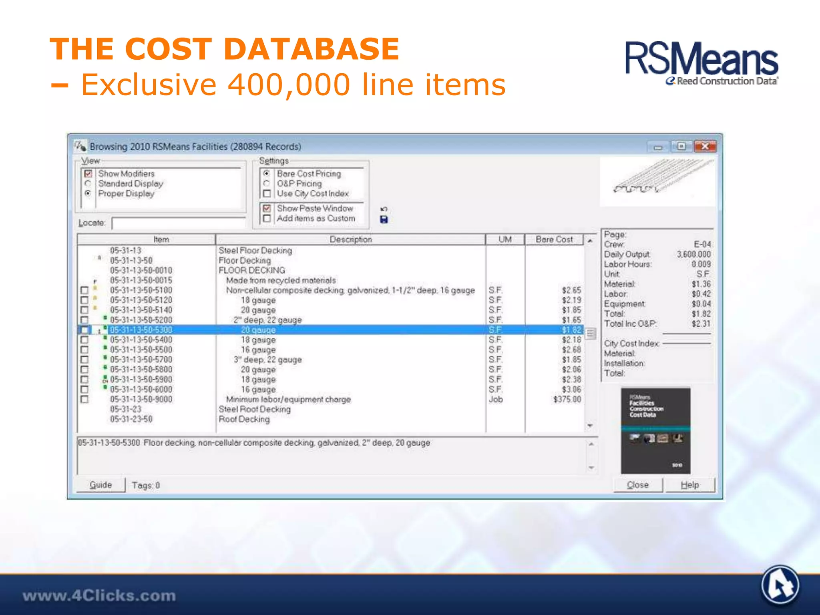Click the Tags: 0 label
This screenshot has width=820, height=615.
[x=146, y=485]
